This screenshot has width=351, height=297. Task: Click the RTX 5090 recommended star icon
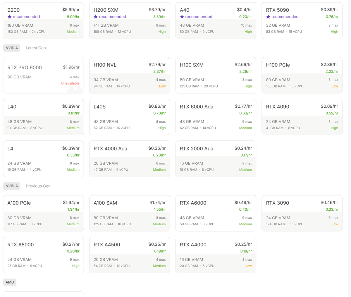(x=268, y=17)
